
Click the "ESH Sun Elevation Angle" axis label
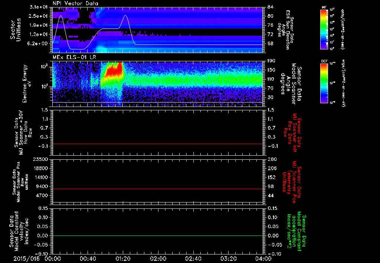coord(286,30)
